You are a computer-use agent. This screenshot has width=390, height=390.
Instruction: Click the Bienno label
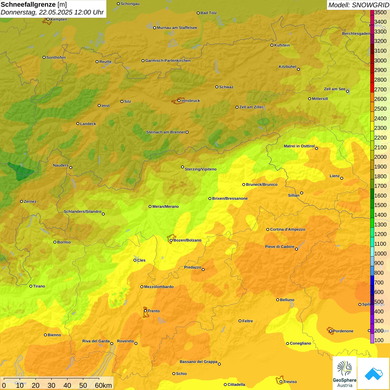click(x=54, y=335)
